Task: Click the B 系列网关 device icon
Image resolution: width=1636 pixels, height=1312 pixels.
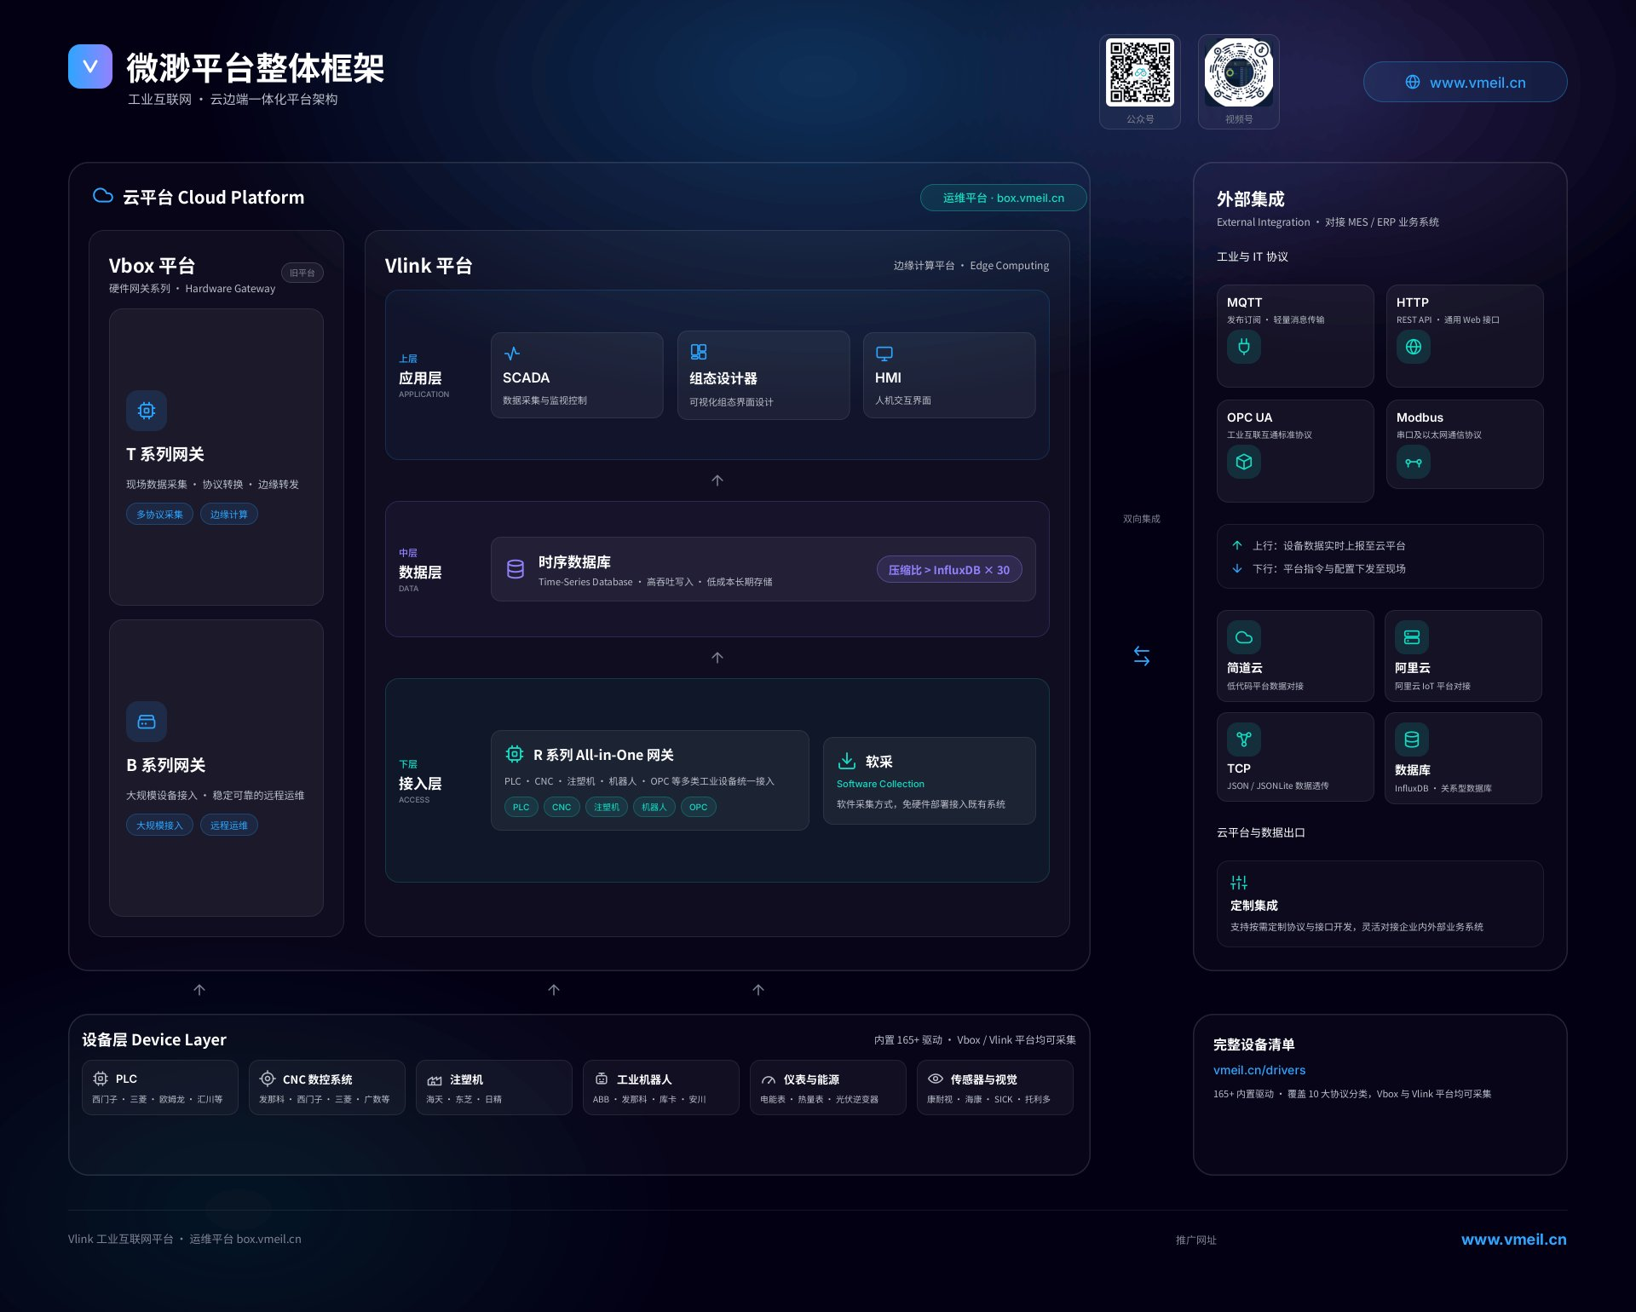Action: point(147,722)
